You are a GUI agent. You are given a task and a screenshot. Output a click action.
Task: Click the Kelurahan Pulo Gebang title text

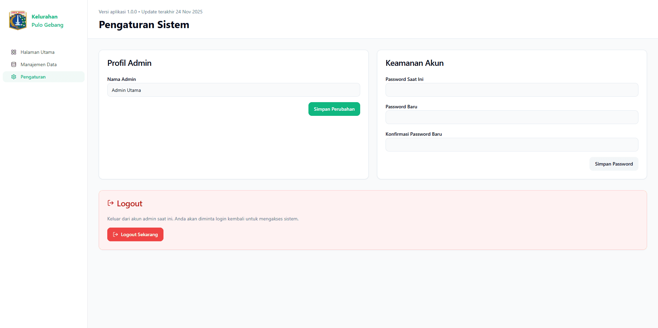click(47, 21)
